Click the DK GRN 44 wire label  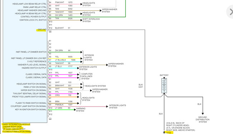[63, 51]
